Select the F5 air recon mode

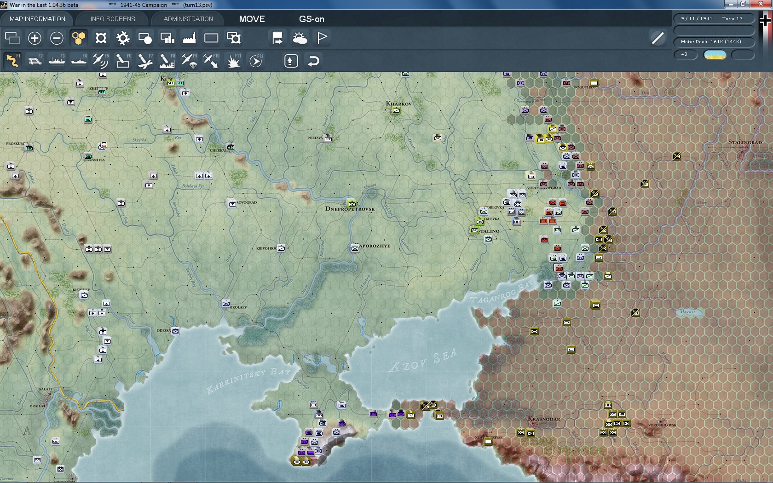(101, 61)
